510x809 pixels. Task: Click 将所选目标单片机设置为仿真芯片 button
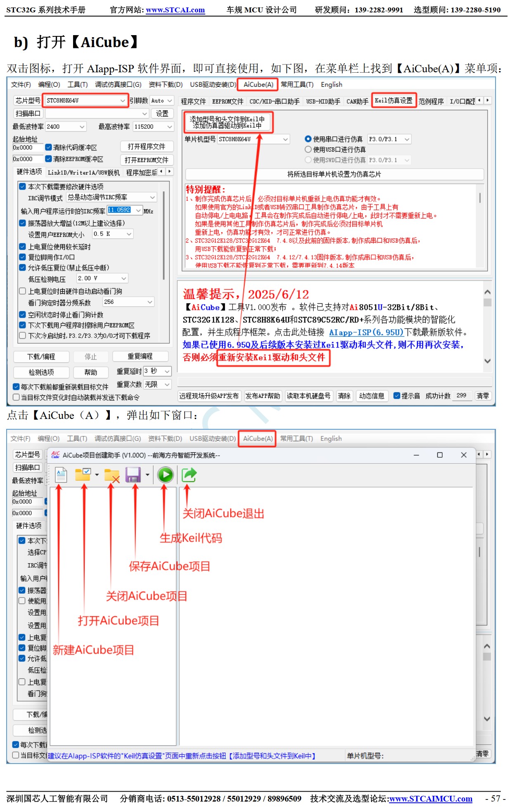334,174
